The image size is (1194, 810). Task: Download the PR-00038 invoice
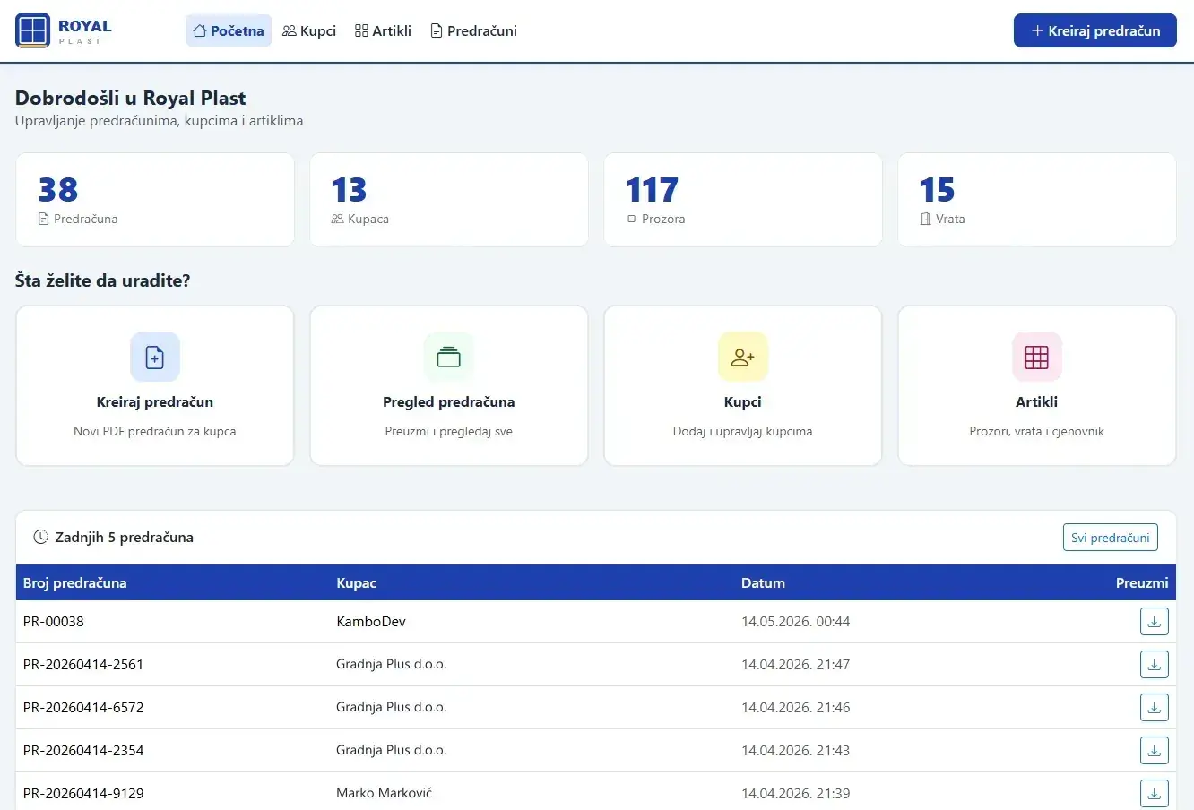click(1155, 622)
